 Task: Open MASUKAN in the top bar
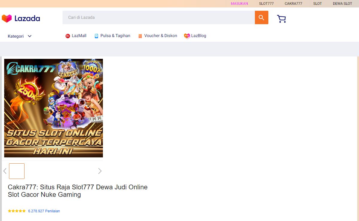point(239,4)
